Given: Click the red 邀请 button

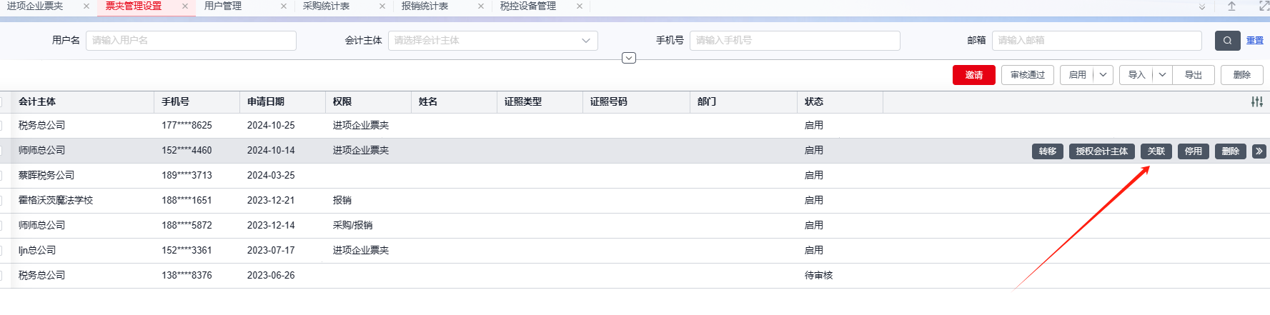Looking at the screenshot, I should (973, 75).
